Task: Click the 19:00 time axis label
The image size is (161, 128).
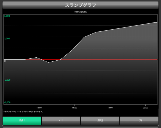Action: [110, 107]
